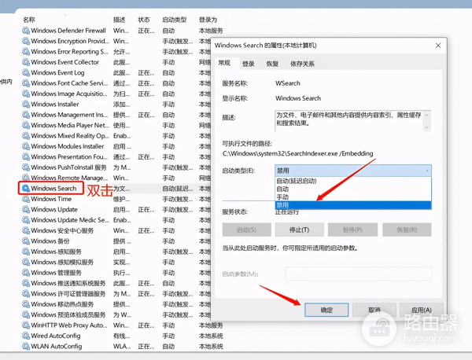
Task: Click the Windows Update Medic Service icon
Action: pyautogui.click(x=26, y=220)
